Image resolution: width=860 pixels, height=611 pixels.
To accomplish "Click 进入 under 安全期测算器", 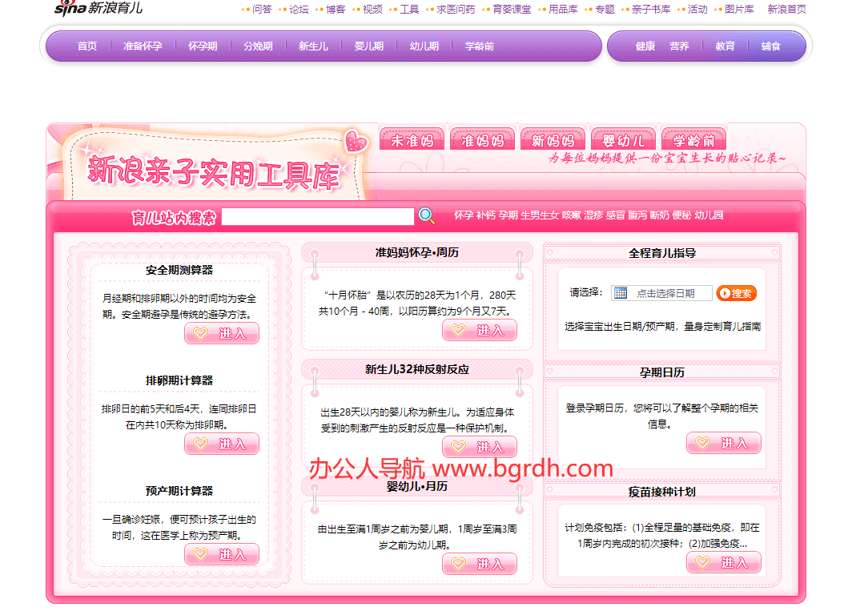I will pyautogui.click(x=222, y=332).
